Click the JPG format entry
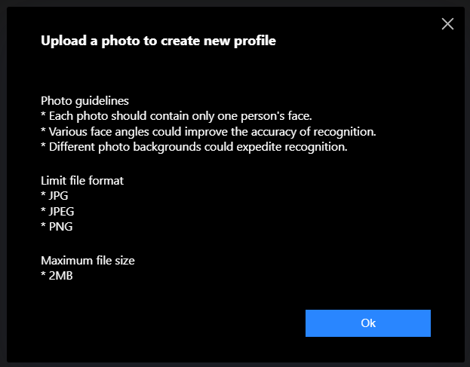470x367 pixels. click(x=60, y=196)
